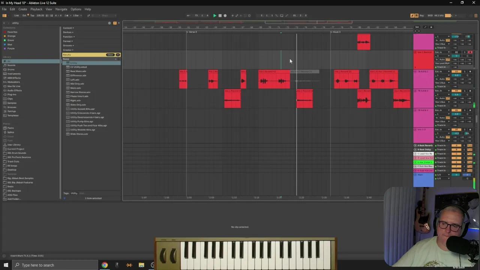Click the Windows Start button

click(x=6, y=265)
